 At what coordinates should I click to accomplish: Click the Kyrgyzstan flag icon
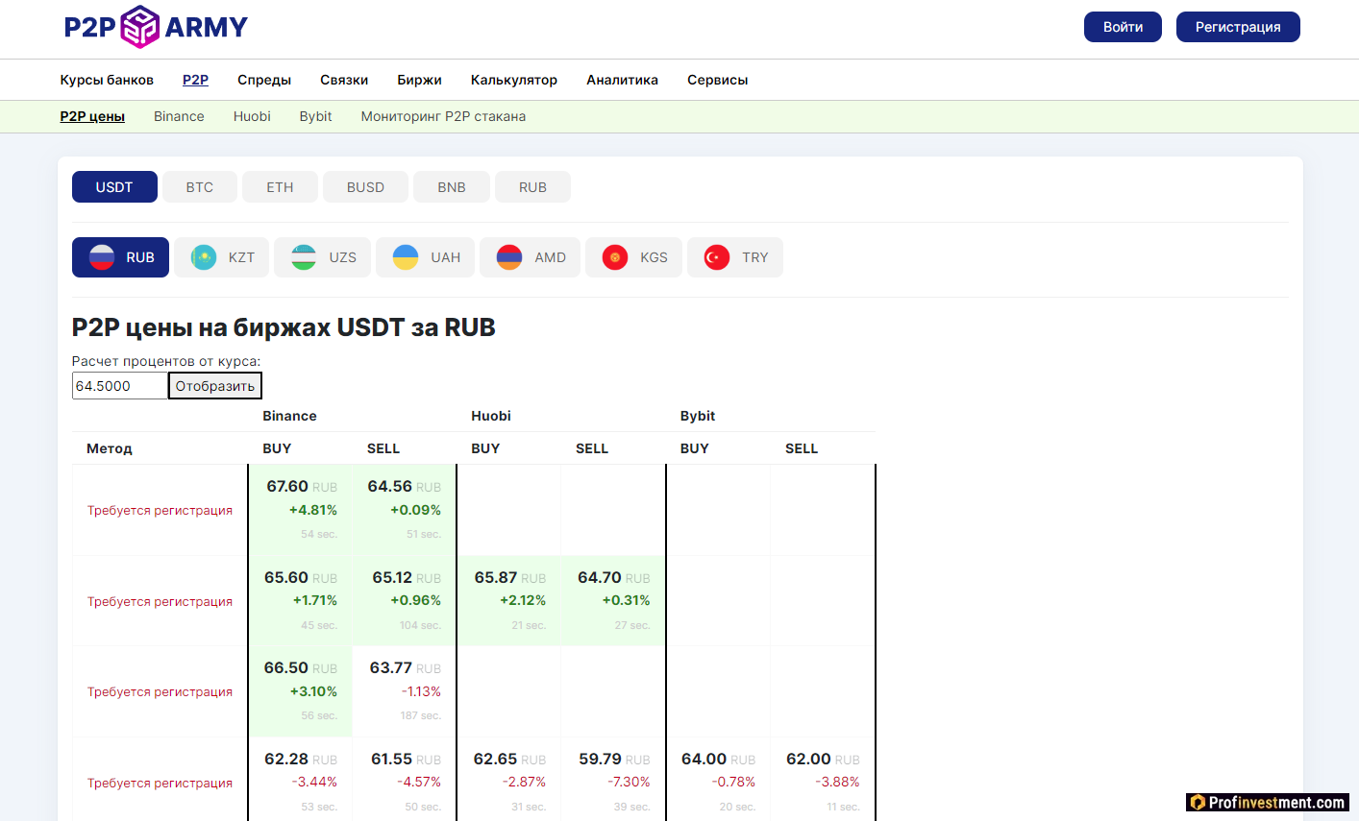615,257
